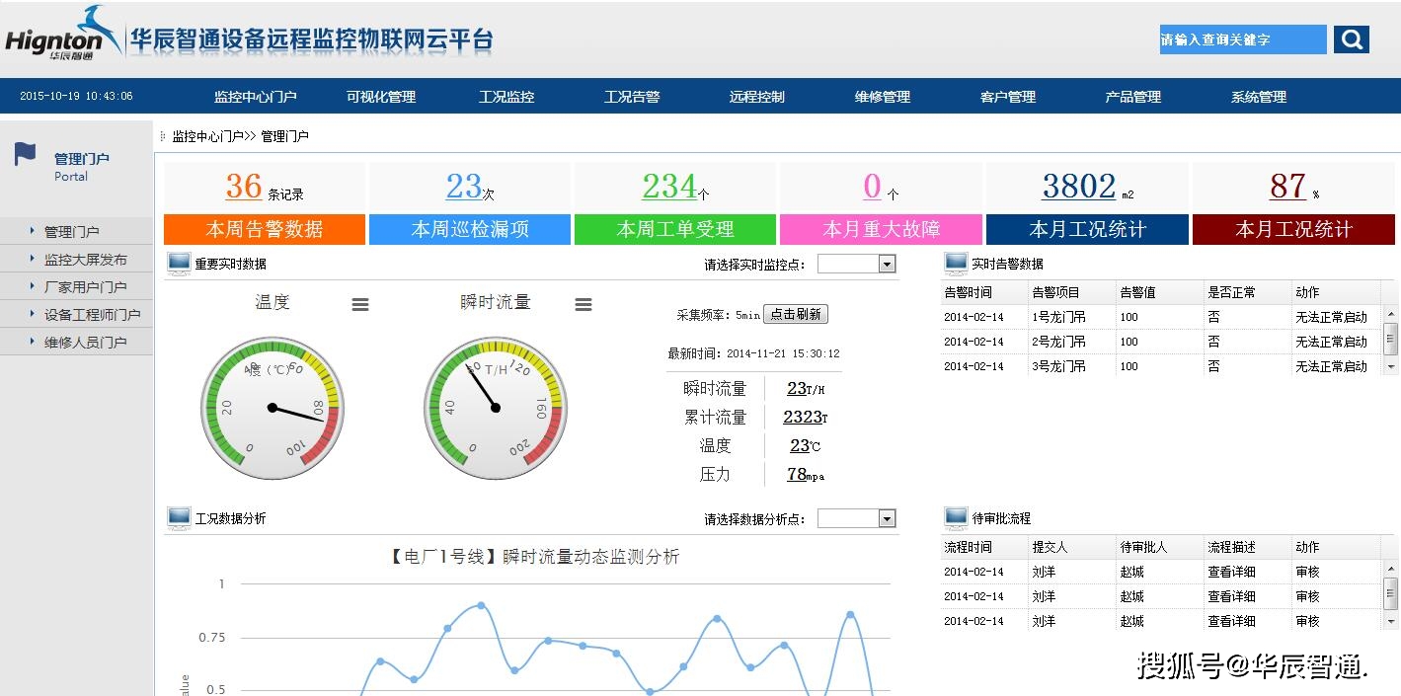Click the flag icon beside 管理门户 Portal
Screen dimensions: 1401x696
pyautogui.click(x=26, y=155)
